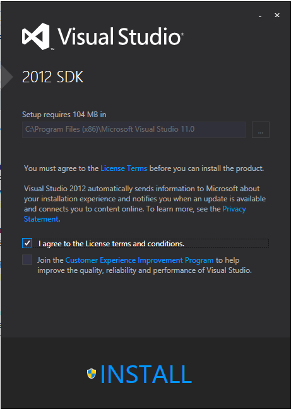Uncheck the agree to License terms checkbox

coord(27,243)
